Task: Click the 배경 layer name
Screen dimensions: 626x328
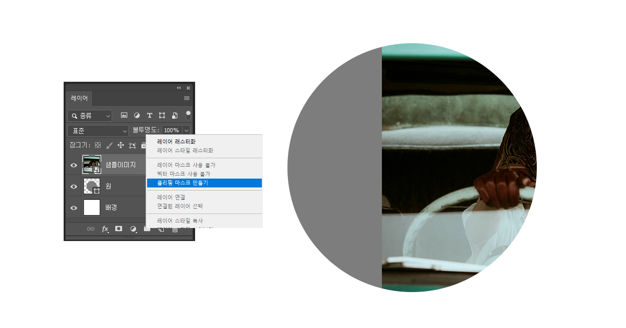Action: click(x=111, y=207)
